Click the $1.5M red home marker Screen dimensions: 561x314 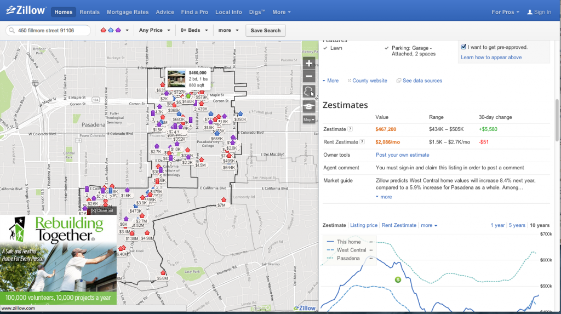(x=202, y=160)
